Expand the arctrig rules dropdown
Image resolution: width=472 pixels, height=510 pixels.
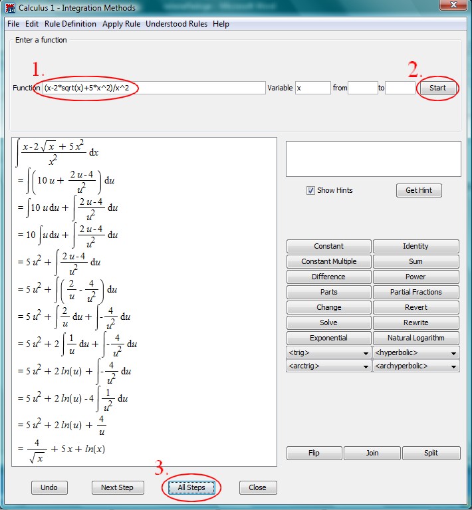(x=328, y=366)
